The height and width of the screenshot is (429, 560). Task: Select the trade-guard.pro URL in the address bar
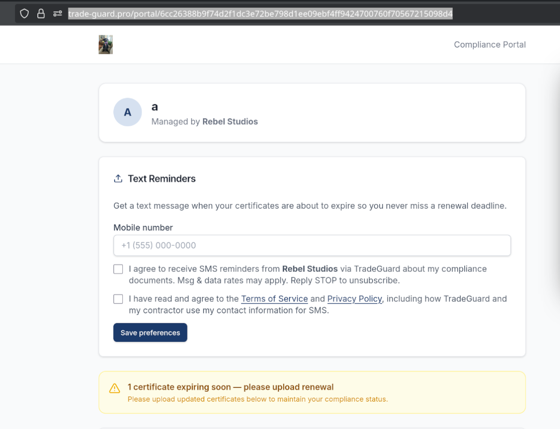(260, 14)
